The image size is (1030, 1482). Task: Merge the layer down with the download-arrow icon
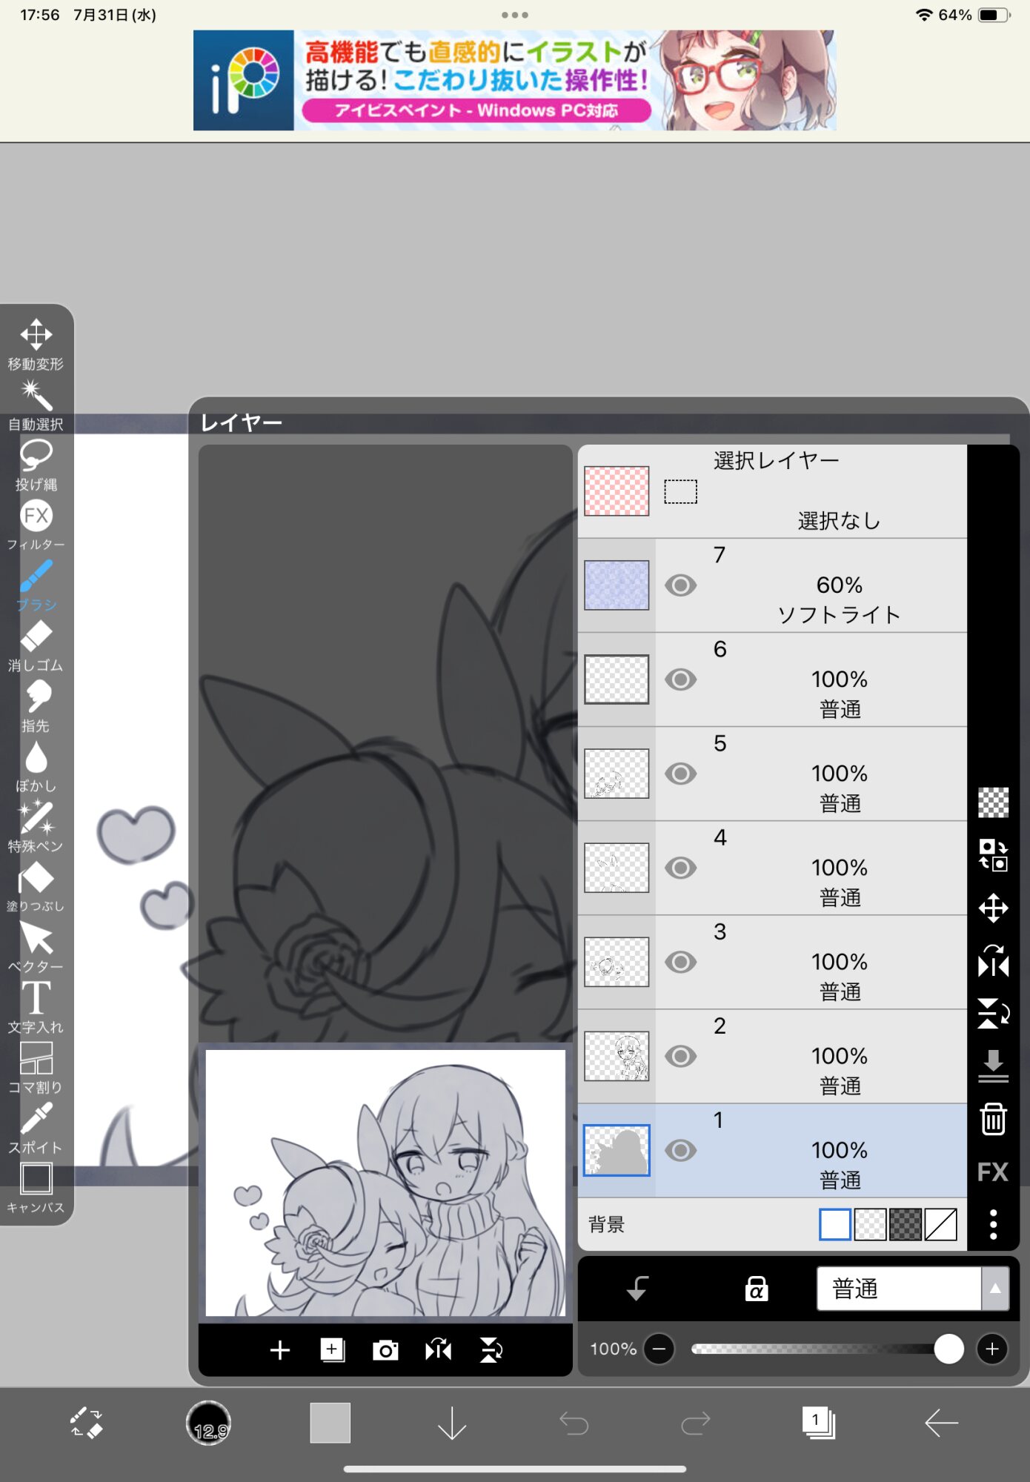tap(993, 1066)
